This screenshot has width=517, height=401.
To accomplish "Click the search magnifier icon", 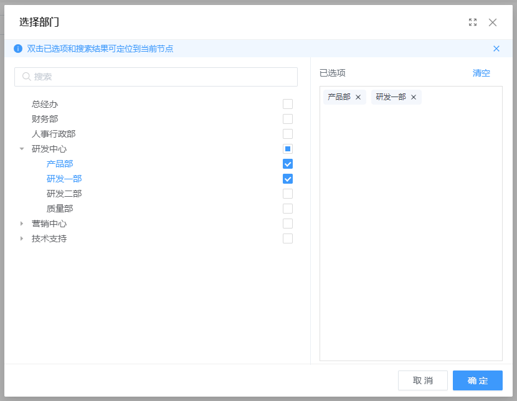I will [27, 77].
